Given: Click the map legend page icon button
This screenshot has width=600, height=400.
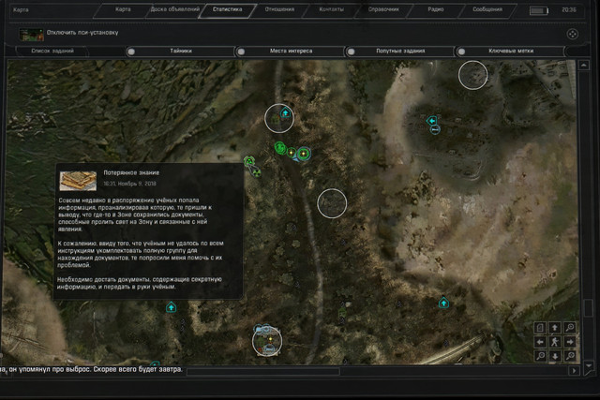Looking at the screenshot, I should click(x=540, y=327).
